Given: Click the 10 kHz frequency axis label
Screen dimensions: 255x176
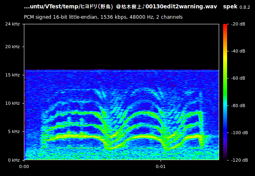Looking at the screenshot, I should [12, 104].
